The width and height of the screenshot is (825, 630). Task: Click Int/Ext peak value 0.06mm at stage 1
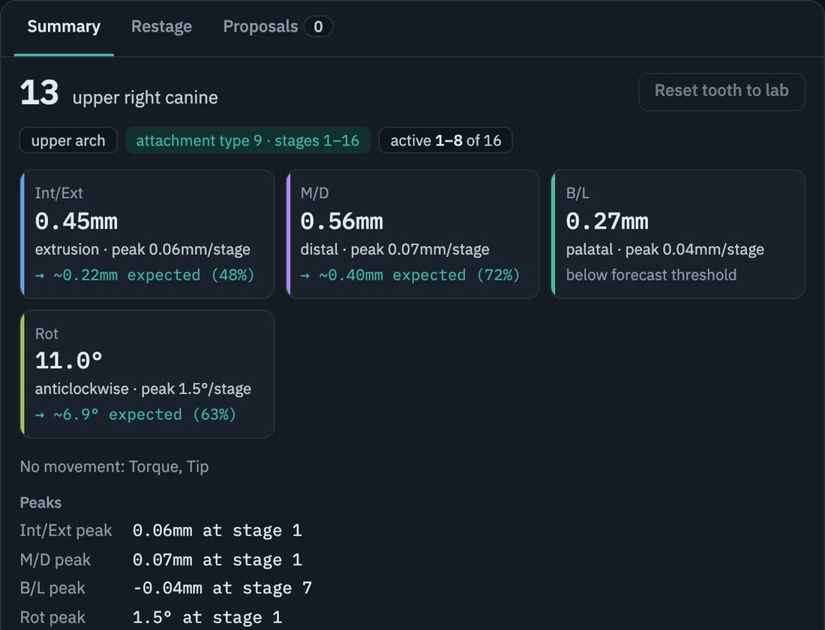point(217,530)
